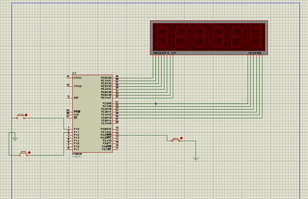Click the P3.7/RD pin label

(x=107, y=150)
